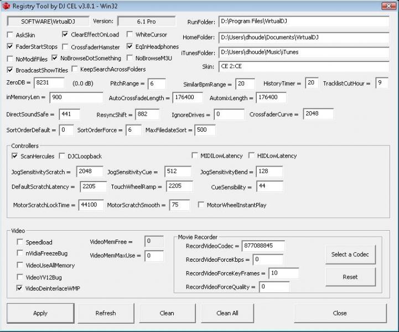Screen dimensions: 399x332
Task: Enable KeepSearchAcrossFolders checkbox
Action: tap(75, 69)
